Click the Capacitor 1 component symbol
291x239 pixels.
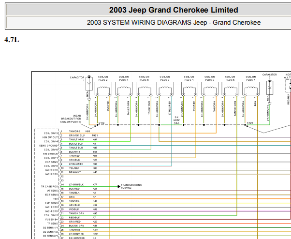click(x=89, y=84)
